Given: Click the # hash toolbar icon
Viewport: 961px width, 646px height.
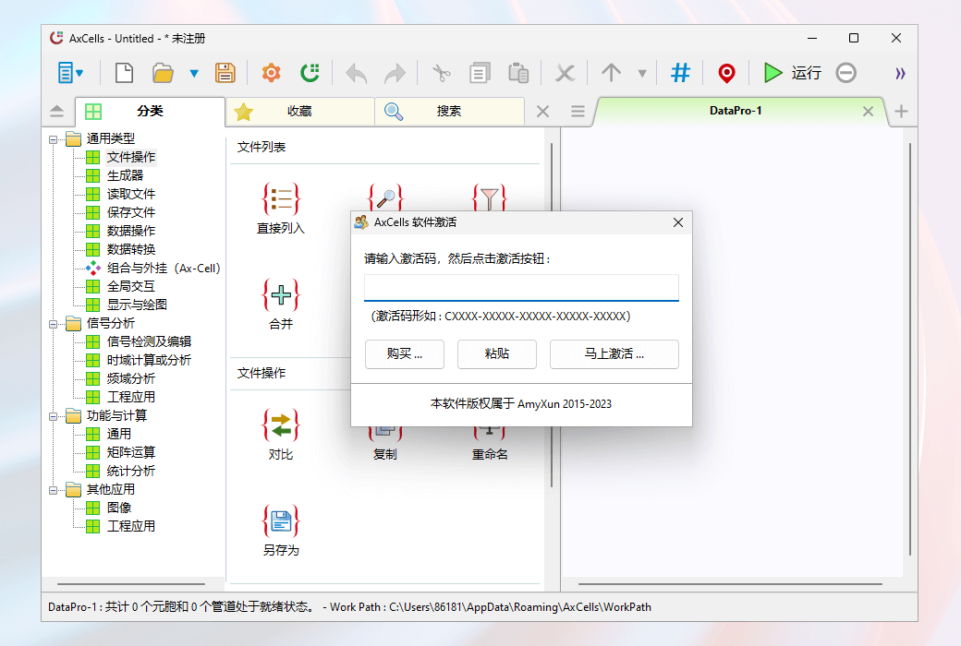Looking at the screenshot, I should coord(680,73).
